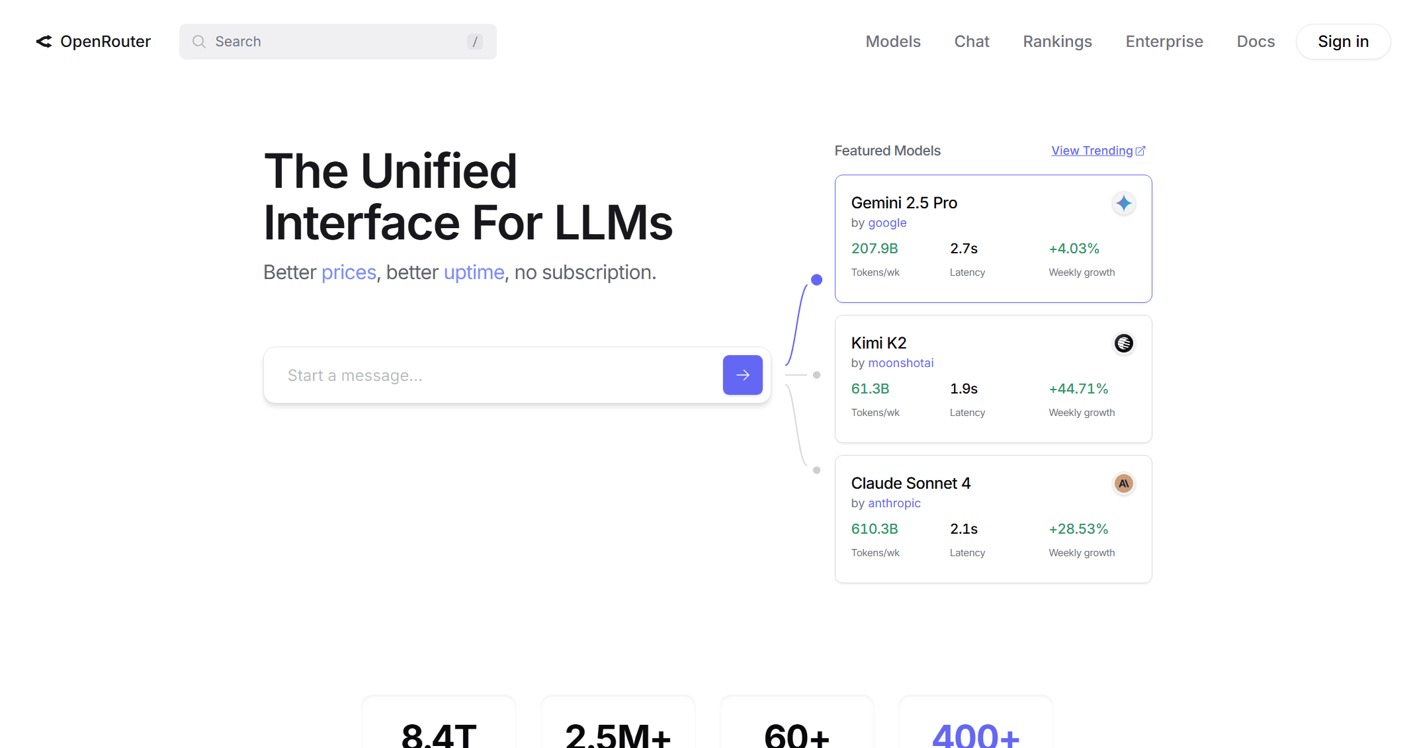
Task: Click the Gemini sparkle provider icon
Action: (x=1123, y=203)
